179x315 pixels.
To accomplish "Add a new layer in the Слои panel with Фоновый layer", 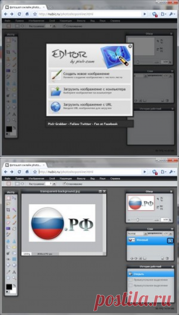I will [x=162, y=258].
